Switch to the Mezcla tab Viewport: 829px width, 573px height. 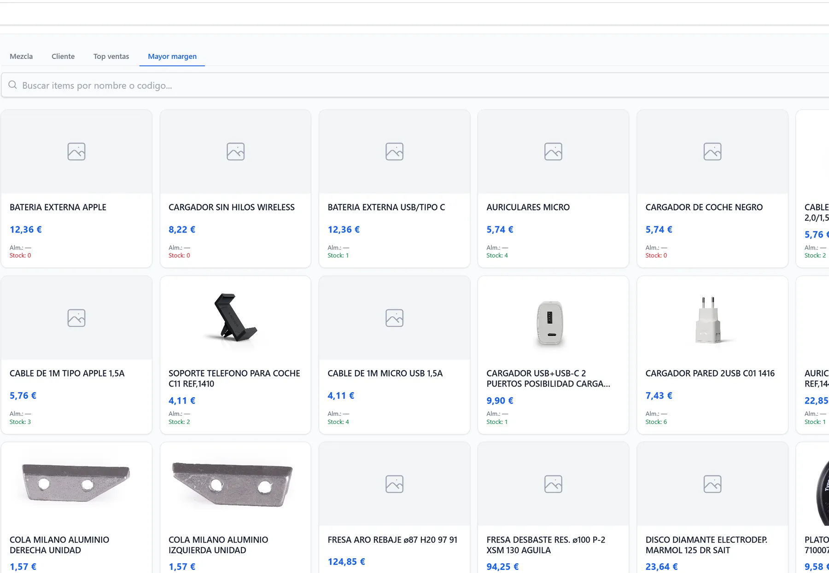point(21,56)
